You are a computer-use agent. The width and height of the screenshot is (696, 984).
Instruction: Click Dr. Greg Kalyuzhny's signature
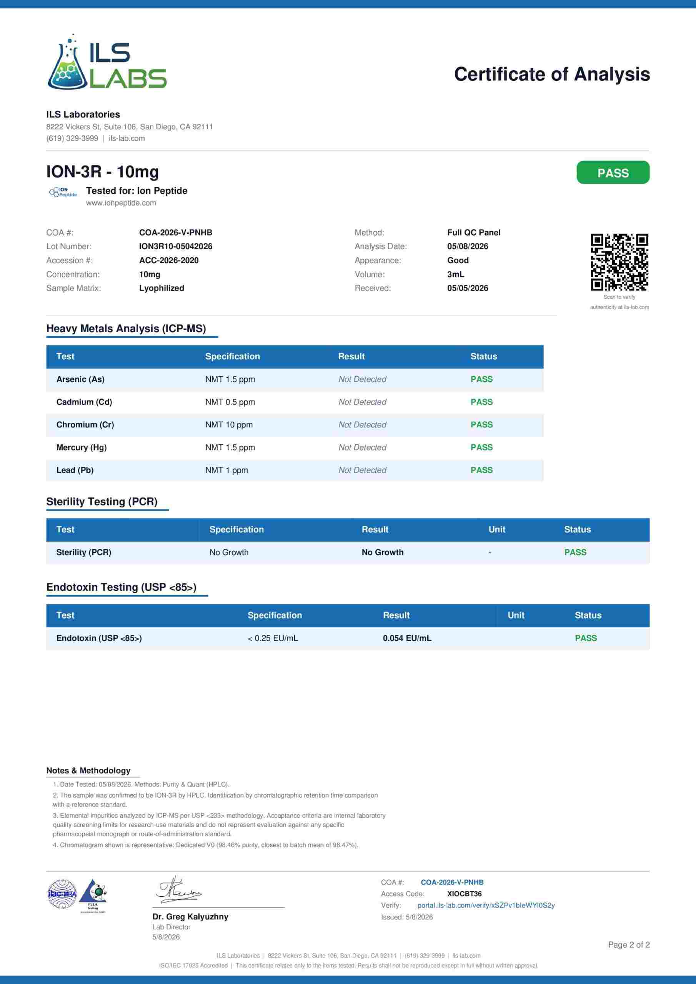pyautogui.click(x=178, y=890)
